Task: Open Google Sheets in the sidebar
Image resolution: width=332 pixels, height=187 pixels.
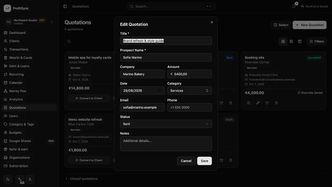Action: (x=29, y=141)
